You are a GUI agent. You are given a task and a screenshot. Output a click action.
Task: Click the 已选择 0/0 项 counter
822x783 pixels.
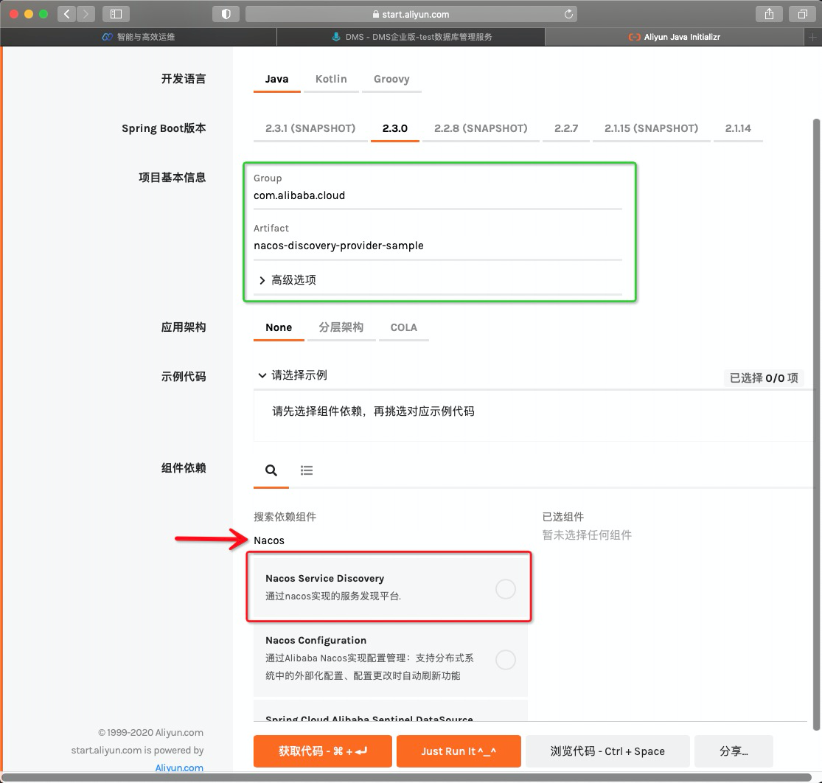764,378
